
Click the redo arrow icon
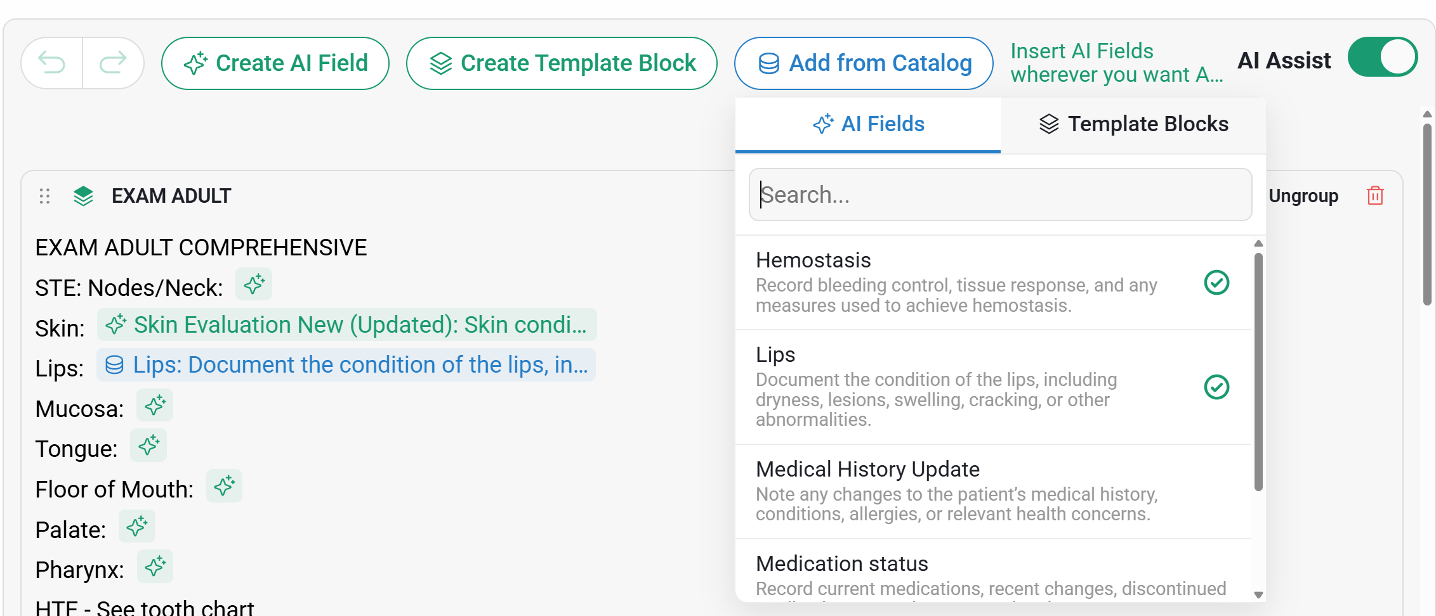click(113, 63)
